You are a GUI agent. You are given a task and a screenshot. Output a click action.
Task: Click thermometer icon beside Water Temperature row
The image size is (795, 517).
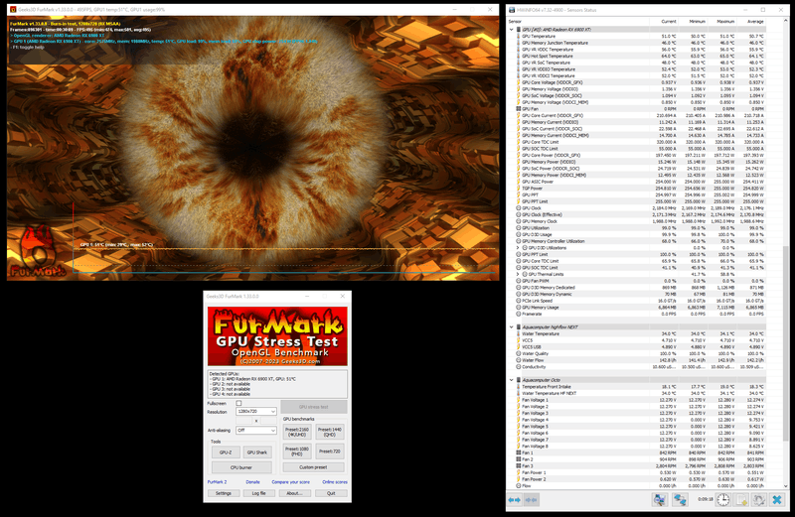[x=518, y=333]
